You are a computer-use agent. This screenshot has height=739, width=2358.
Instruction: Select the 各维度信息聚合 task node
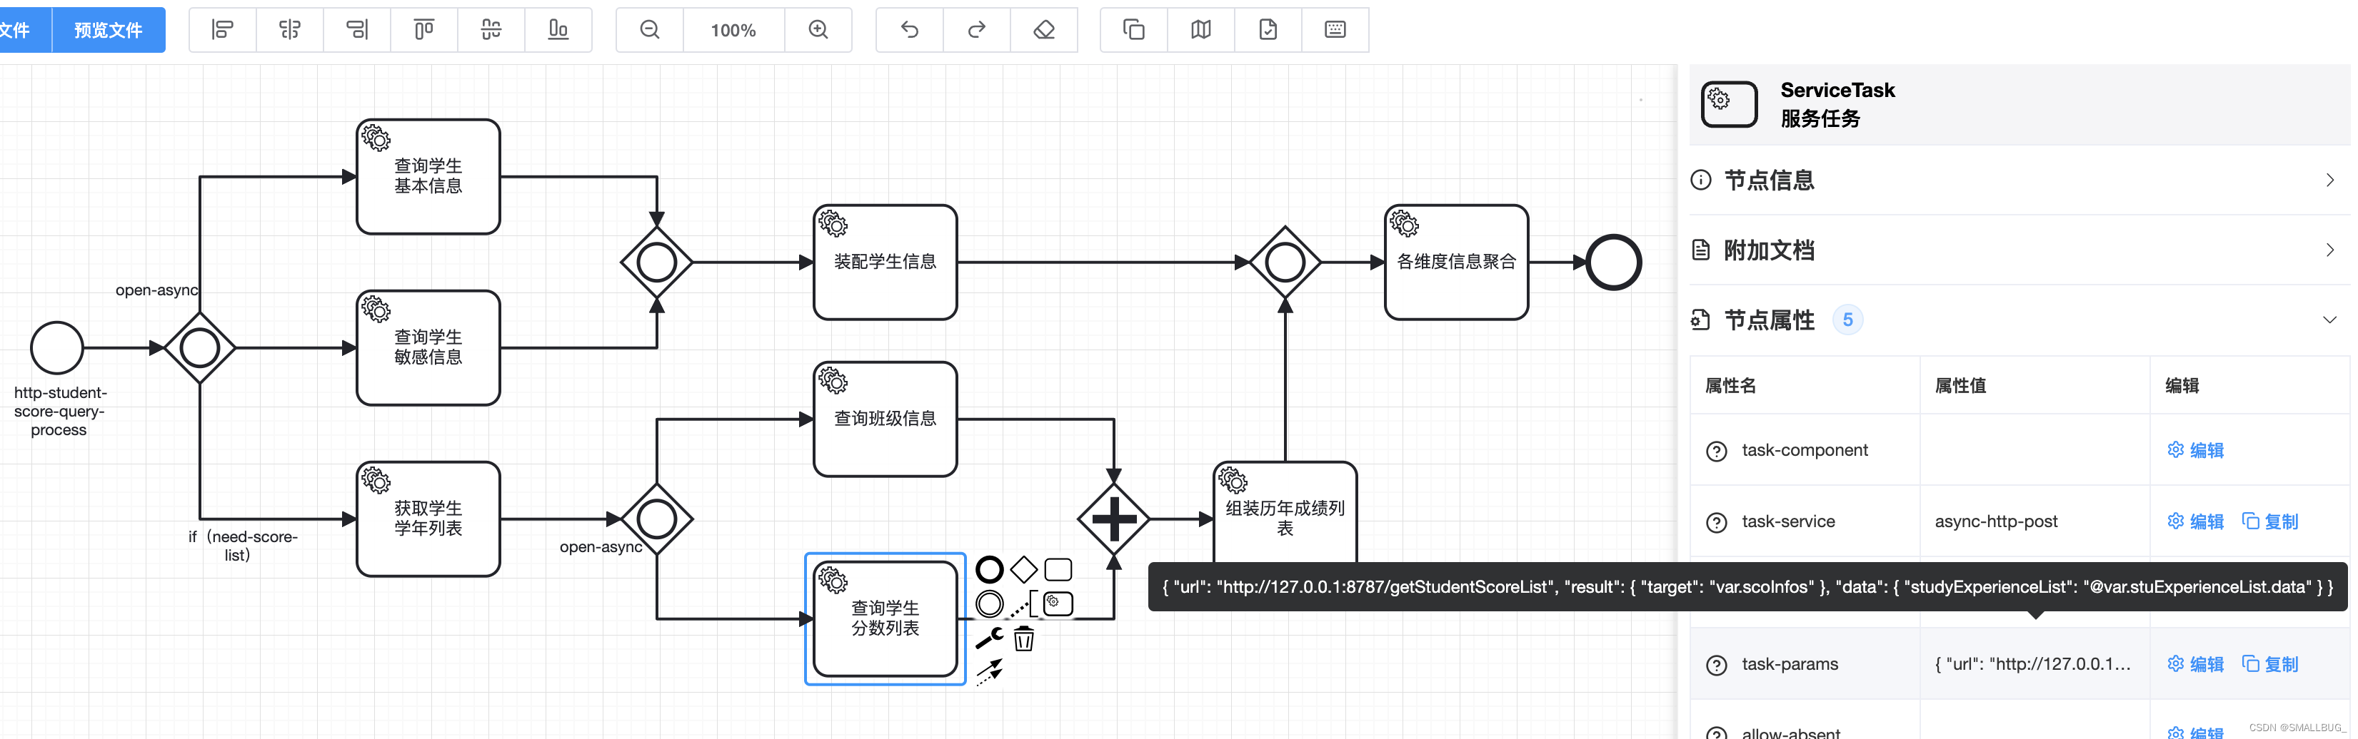(x=1456, y=262)
